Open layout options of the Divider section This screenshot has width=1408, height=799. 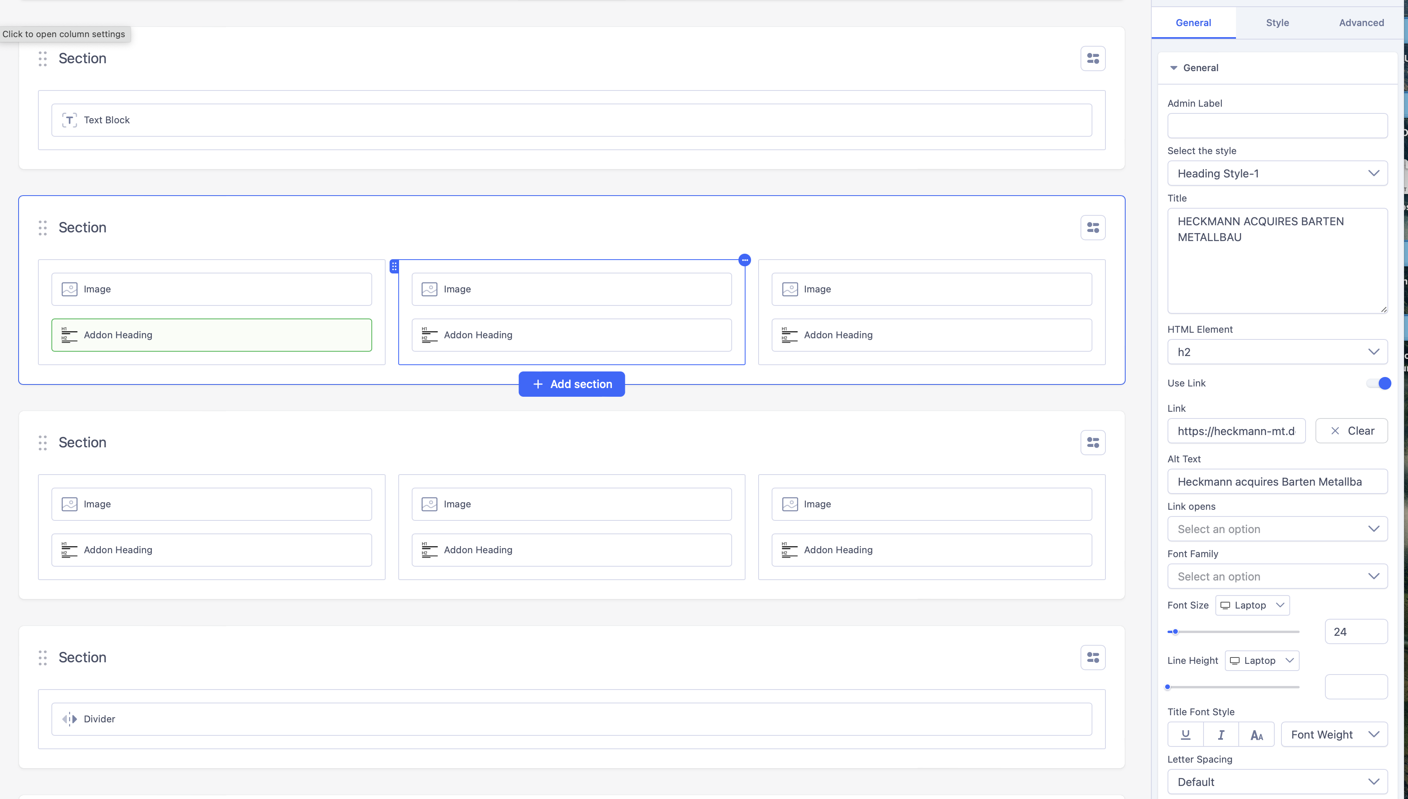pyautogui.click(x=1092, y=658)
